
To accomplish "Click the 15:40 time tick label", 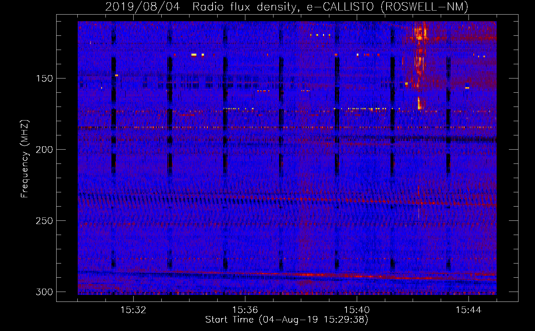I will click(357, 310).
